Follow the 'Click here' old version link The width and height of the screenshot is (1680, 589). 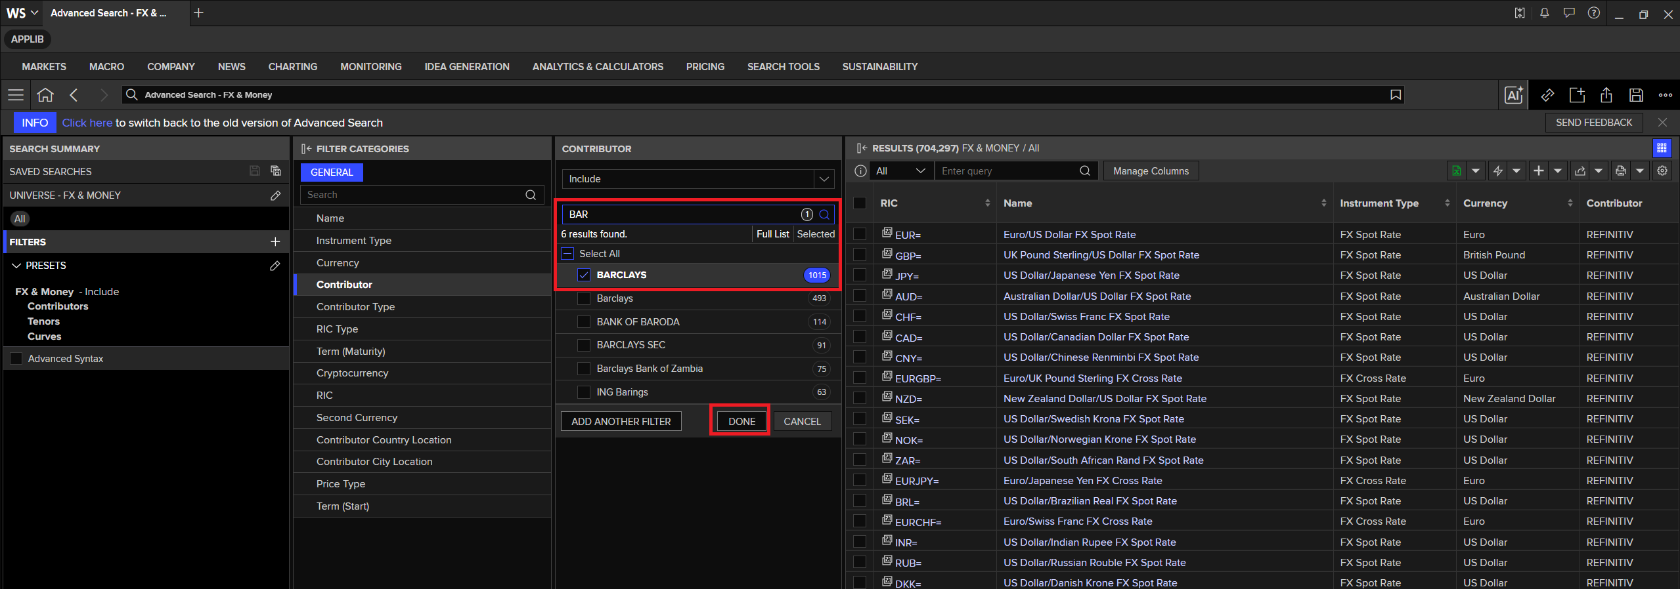pos(87,123)
